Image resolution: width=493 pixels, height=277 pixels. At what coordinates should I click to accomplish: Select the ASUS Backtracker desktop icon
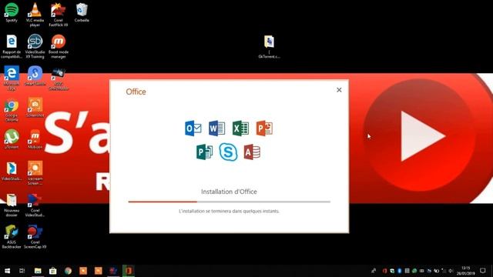click(12, 237)
